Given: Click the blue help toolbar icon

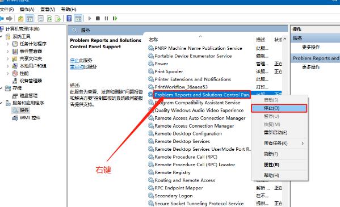Looking at the screenshot, I should coord(69,18).
